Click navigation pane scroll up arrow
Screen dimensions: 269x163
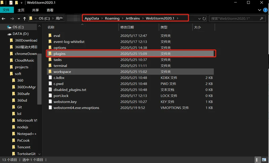[39, 26]
